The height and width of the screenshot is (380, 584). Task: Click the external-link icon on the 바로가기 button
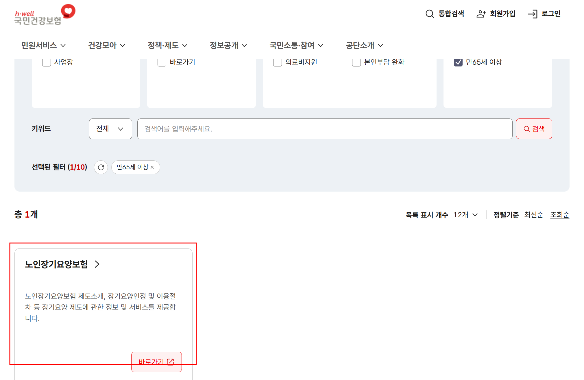click(171, 362)
